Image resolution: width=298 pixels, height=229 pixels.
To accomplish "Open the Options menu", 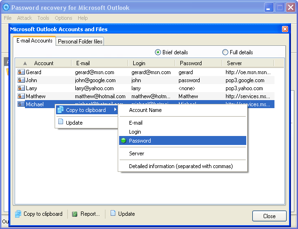I will pyautogui.click(x=64, y=18).
